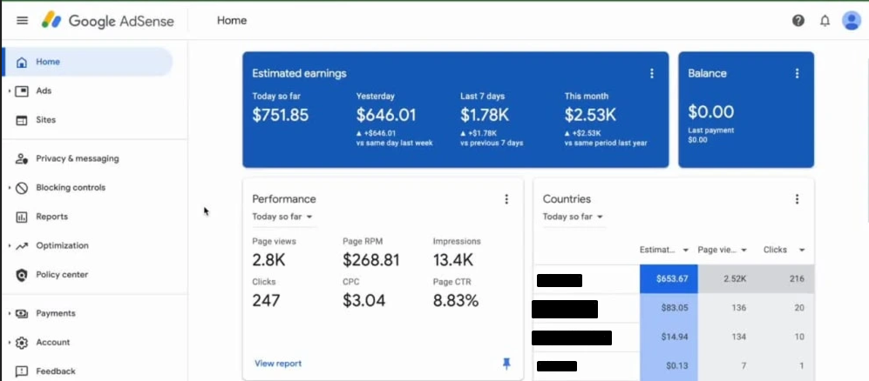Select Home in the sidebar
Viewport: 869px width, 381px height.
pos(87,62)
